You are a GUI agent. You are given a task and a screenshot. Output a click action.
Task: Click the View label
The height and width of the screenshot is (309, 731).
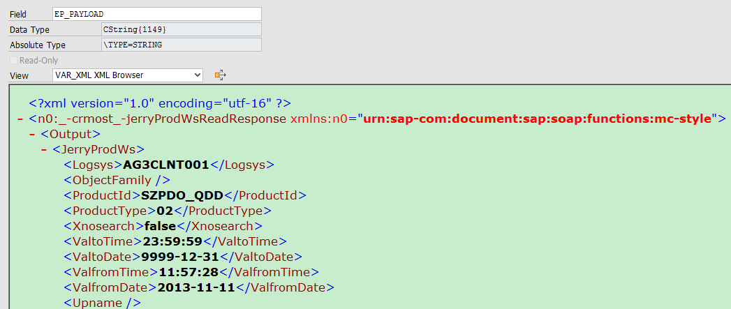click(x=19, y=75)
